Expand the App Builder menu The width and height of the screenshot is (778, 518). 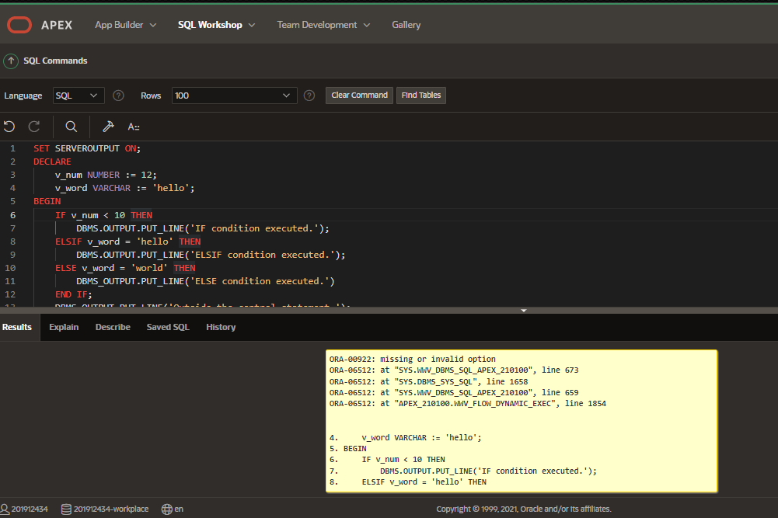click(126, 25)
